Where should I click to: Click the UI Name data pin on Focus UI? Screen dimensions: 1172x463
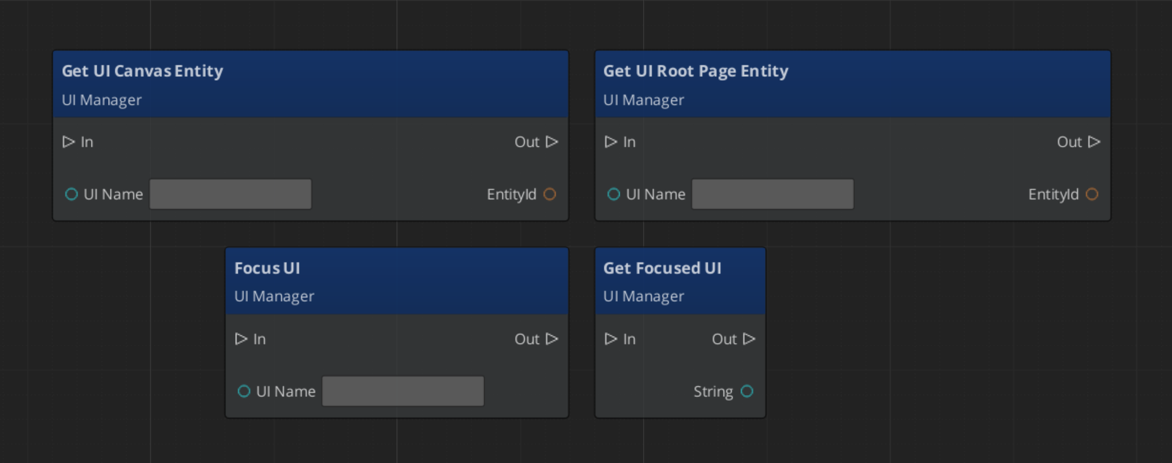pyautogui.click(x=243, y=391)
